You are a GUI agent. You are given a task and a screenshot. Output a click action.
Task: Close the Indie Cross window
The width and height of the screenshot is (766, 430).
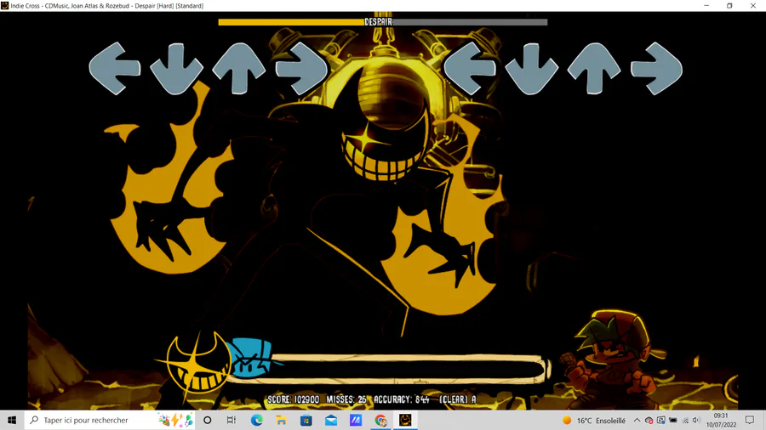pos(753,6)
